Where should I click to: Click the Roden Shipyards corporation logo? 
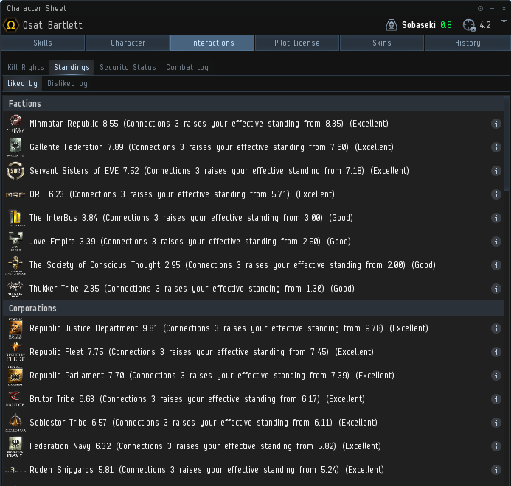15,470
